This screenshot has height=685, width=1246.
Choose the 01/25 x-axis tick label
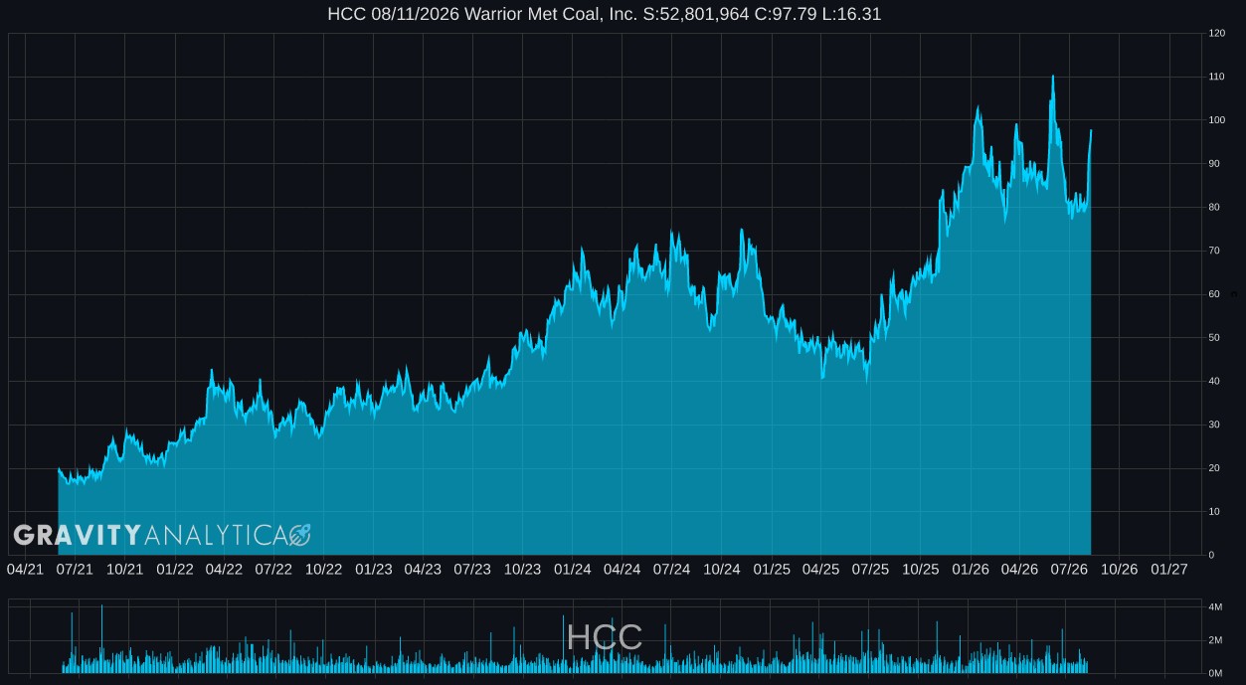tap(771, 570)
